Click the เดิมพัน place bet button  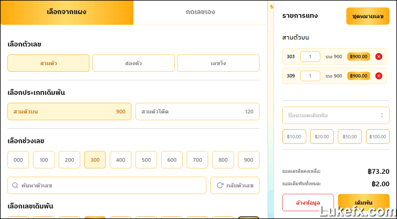click(x=364, y=203)
